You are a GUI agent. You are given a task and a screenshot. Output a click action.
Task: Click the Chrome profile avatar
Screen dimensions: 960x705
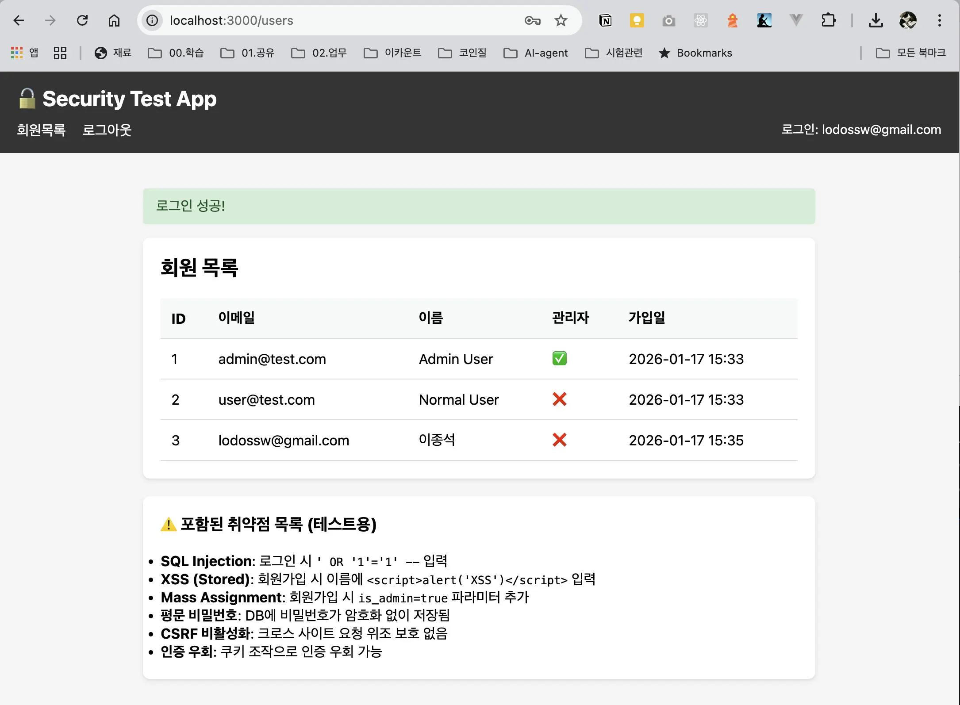click(908, 20)
